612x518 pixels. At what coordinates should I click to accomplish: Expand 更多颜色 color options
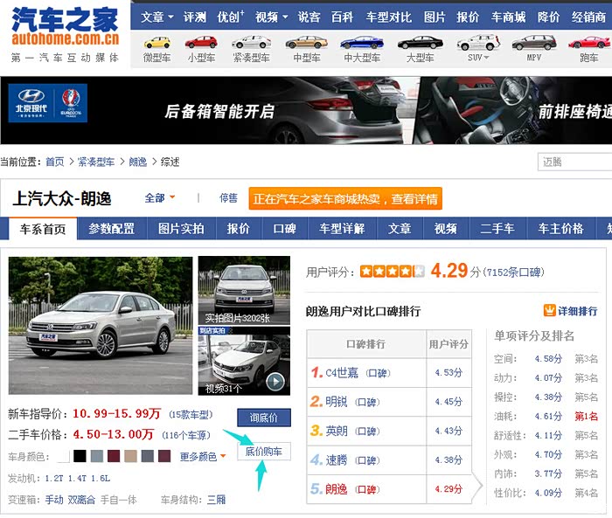click(203, 457)
